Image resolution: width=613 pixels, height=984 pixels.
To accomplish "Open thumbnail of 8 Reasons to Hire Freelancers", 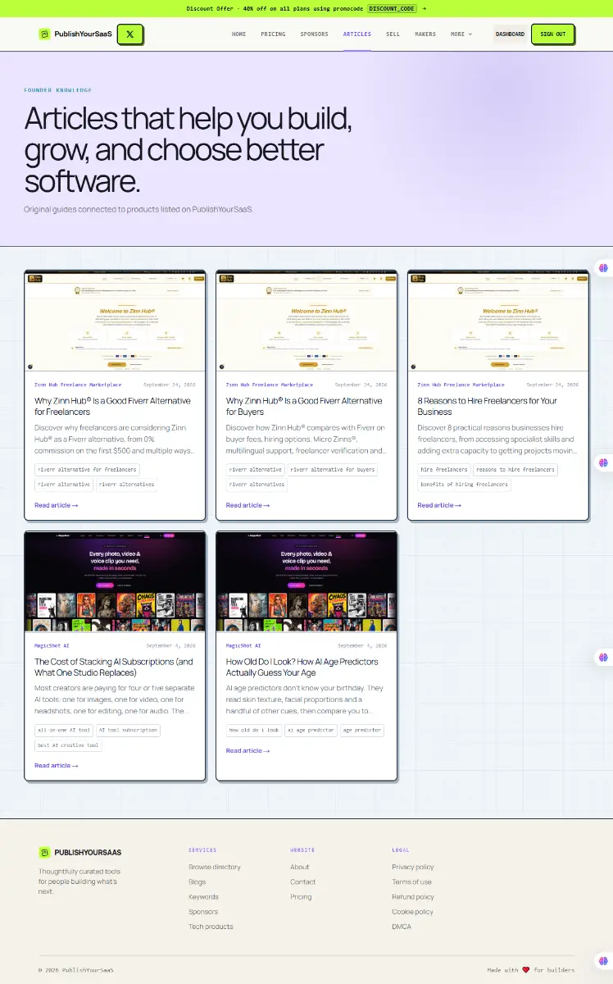I will [497, 322].
